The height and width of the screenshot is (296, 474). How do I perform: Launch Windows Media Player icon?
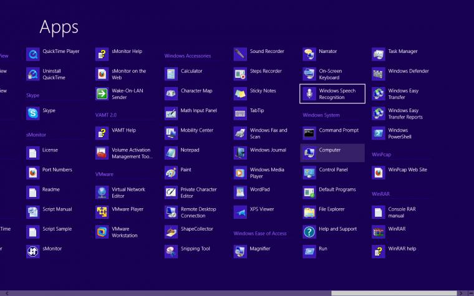point(240,173)
